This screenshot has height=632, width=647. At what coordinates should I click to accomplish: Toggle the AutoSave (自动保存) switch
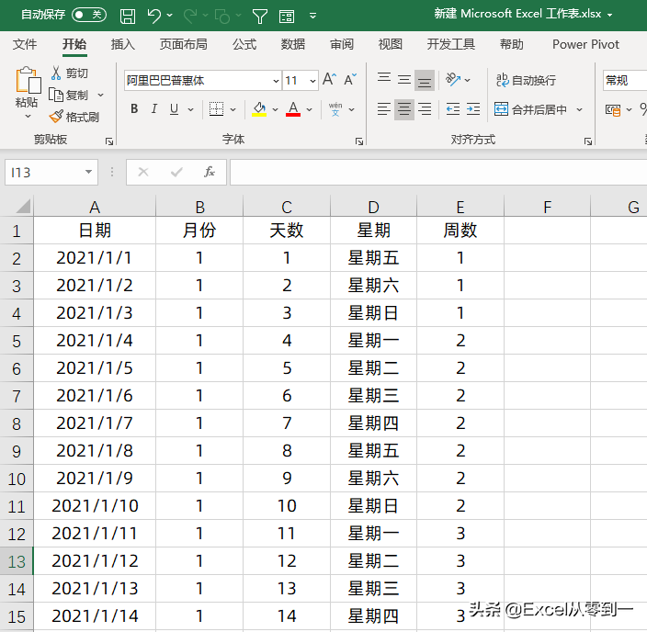pyautogui.click(x=89, y=16)
